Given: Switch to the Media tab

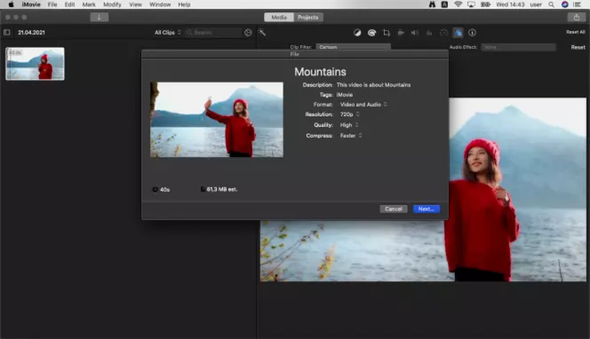Looking at the screenshot, I should coord(279,17).
